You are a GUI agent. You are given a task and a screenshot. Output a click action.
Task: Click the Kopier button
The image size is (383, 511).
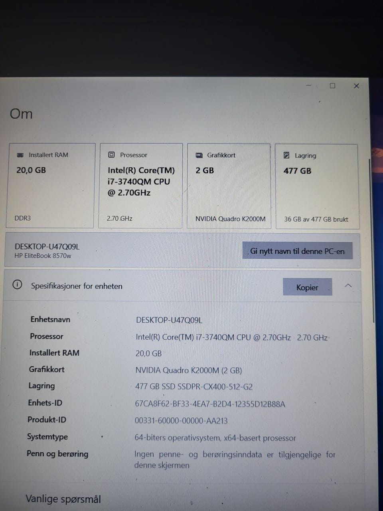coord(307,287)
